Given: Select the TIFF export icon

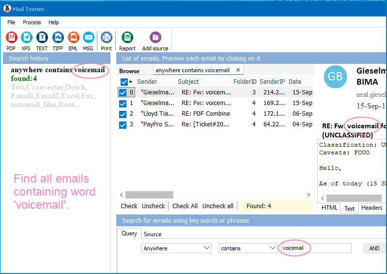Looking at the screenshot, I should point(58,37).
